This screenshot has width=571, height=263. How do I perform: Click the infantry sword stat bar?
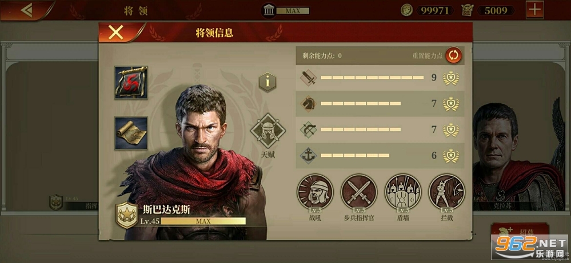372,78
